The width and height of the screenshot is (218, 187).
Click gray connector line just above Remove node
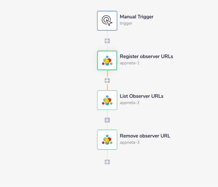pyautogui.click(x=107, y=126)
